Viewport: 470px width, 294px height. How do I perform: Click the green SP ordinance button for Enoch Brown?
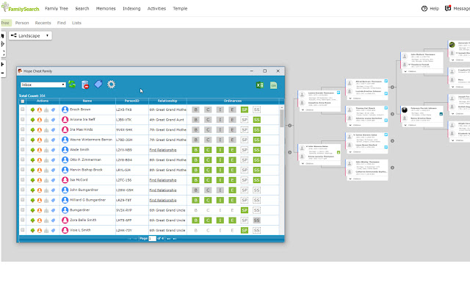(245, 110)
